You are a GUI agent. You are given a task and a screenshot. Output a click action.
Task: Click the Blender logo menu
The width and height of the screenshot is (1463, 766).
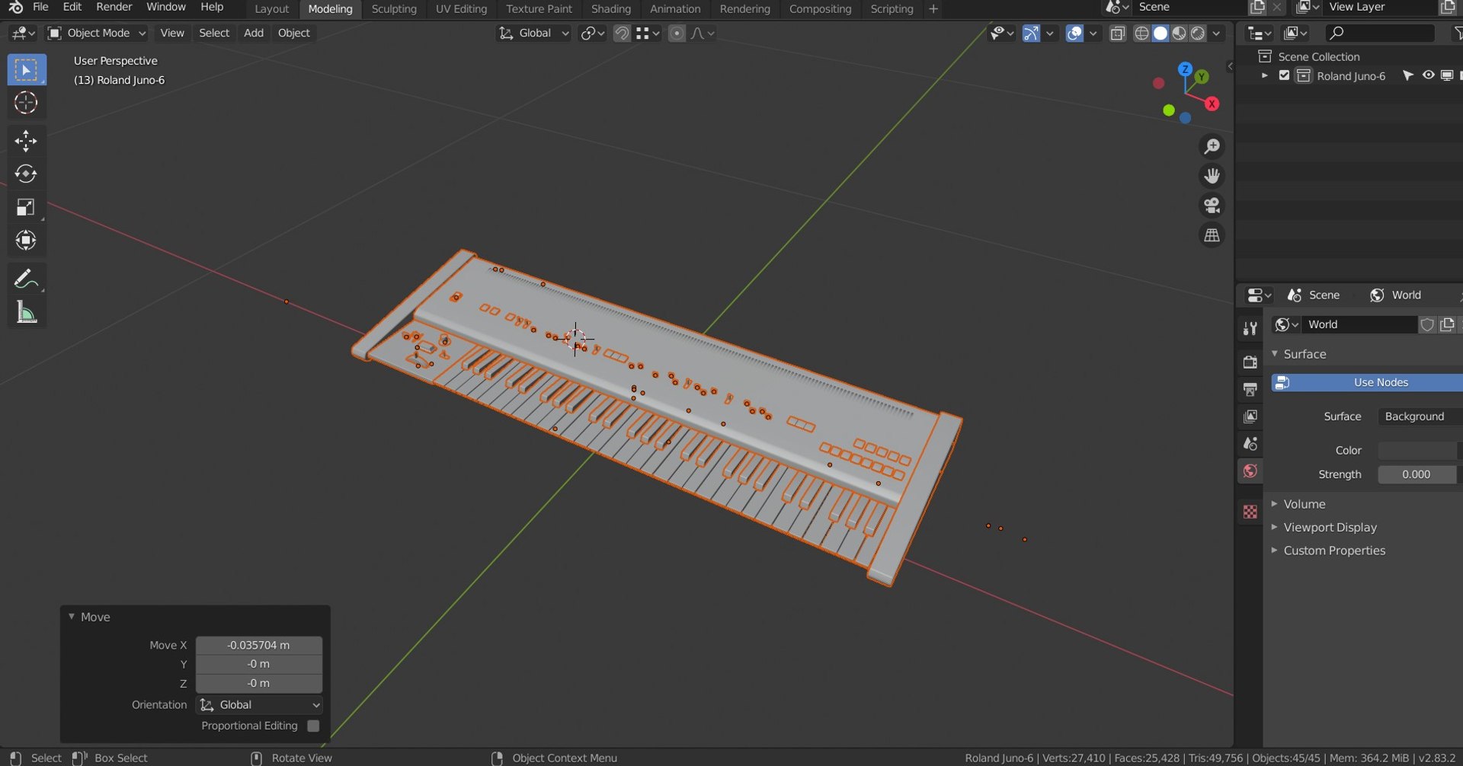click(15, 8)
